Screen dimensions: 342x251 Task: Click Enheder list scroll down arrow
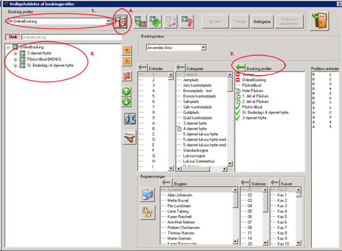[171, 168]
